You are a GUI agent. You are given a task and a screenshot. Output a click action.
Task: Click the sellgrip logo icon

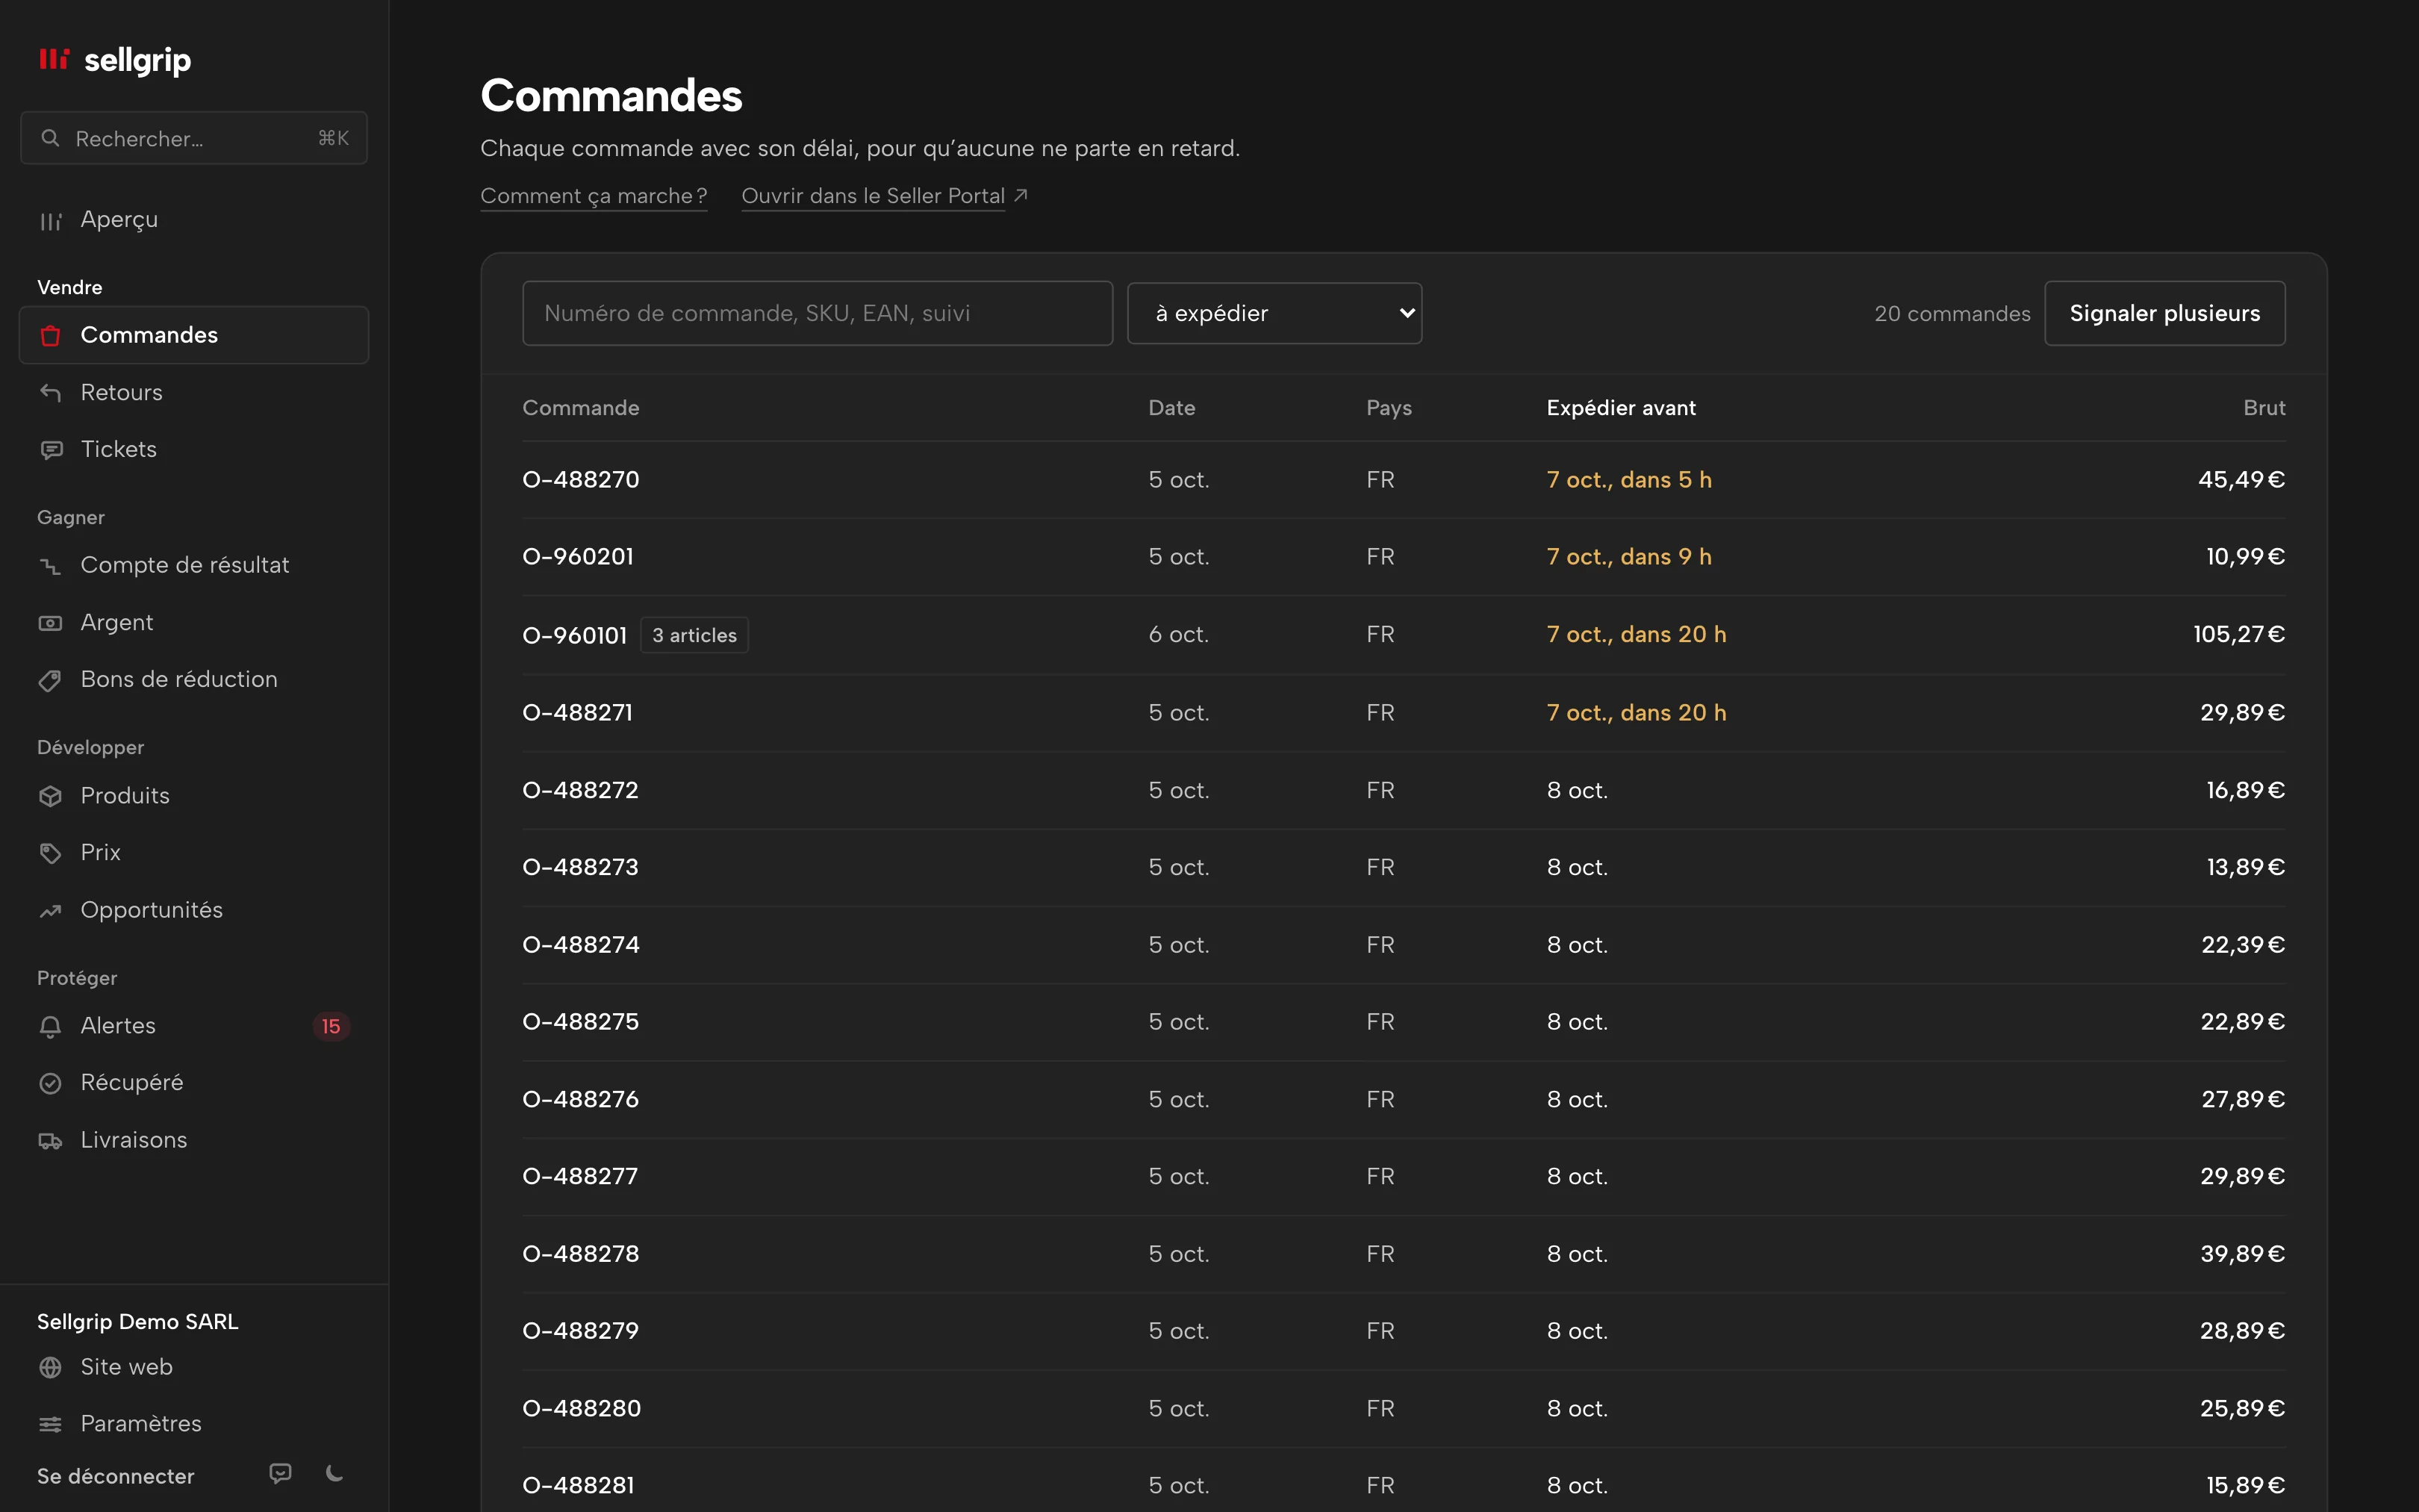(x=54, y=60)
